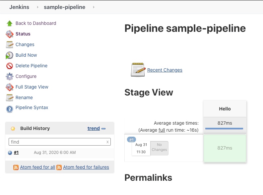This screenshot has height=195, width=263.
Task: Click the blue average time progress bar
Action: coord(224,129)
